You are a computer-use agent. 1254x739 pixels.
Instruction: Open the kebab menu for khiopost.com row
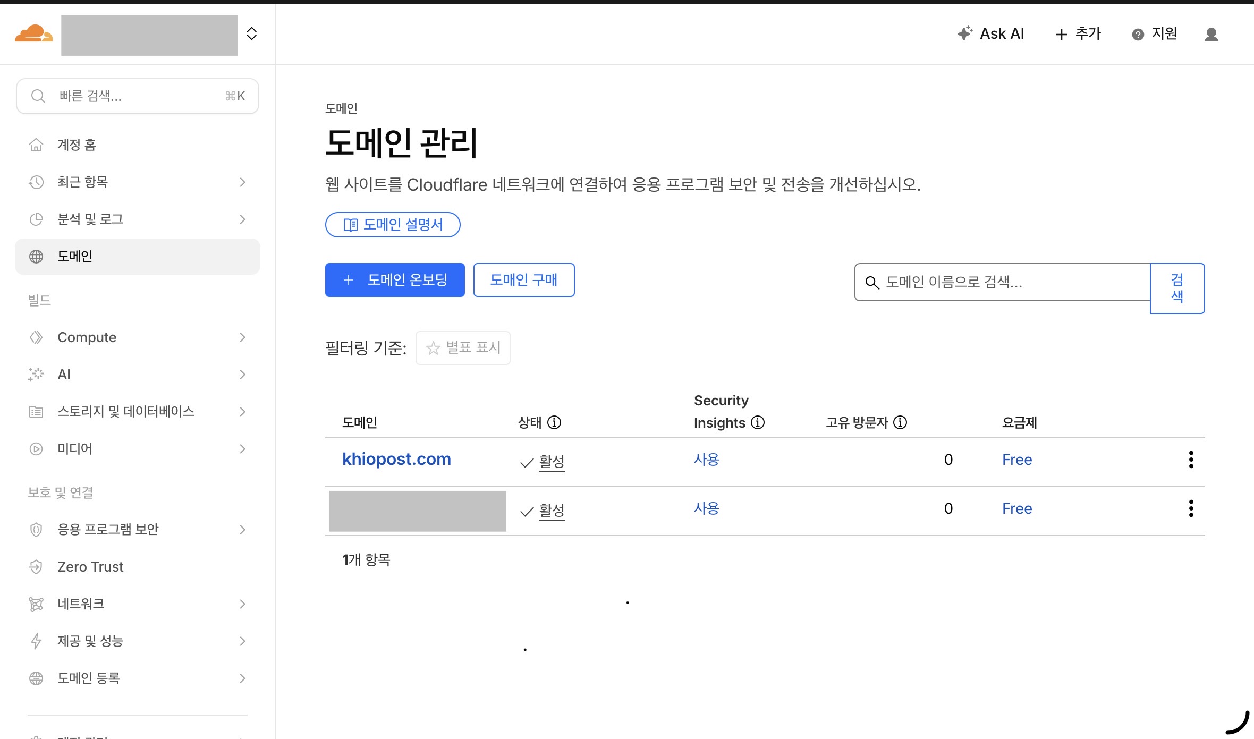[x=1191, y=460]
